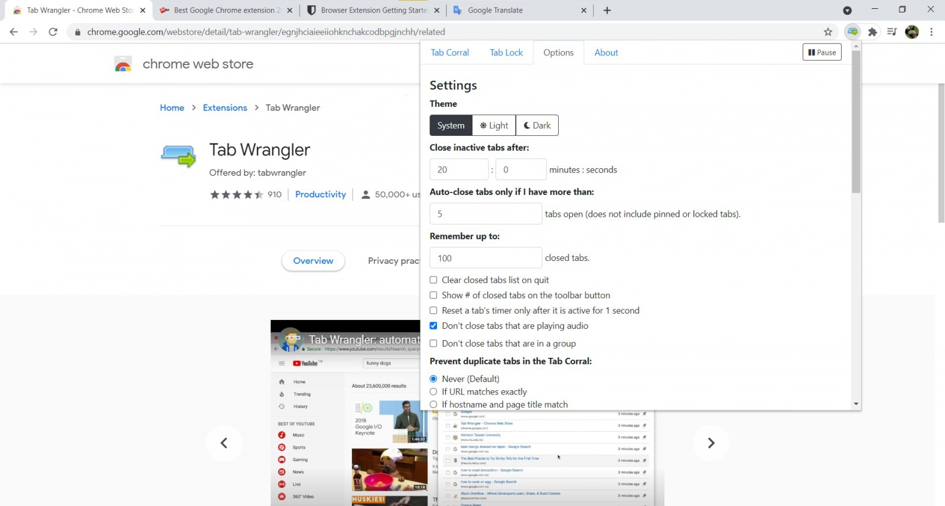This screenshot has width=945, height=506.
Task: Open the Chrome three-dot menu
Action: (931, 32)
